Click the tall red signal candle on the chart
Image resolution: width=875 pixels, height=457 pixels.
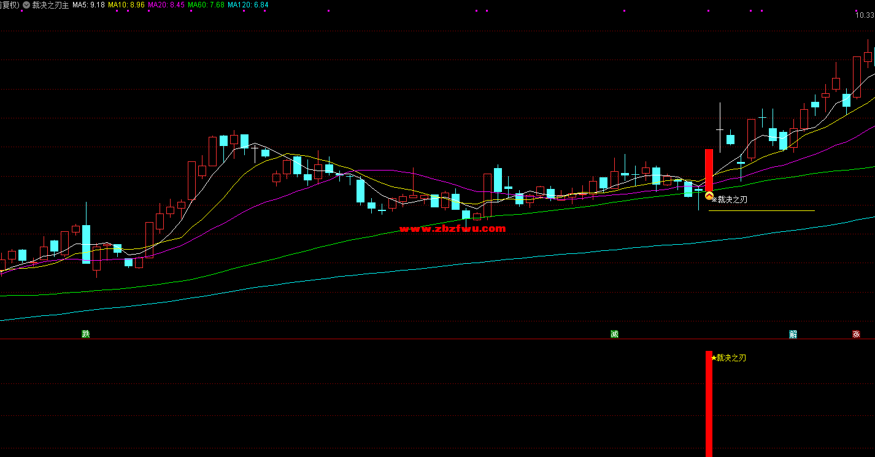coord(709,169)
